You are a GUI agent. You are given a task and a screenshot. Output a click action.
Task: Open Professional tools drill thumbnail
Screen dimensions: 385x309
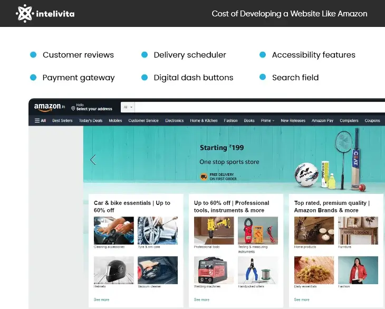(214, 230)
